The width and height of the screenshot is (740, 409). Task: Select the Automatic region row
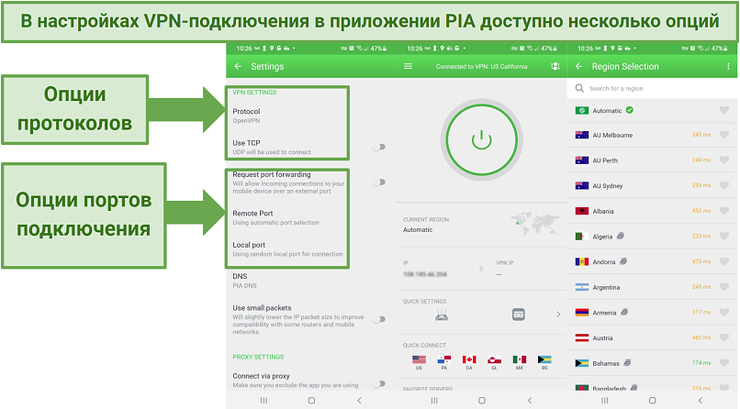tap(652, 110)
